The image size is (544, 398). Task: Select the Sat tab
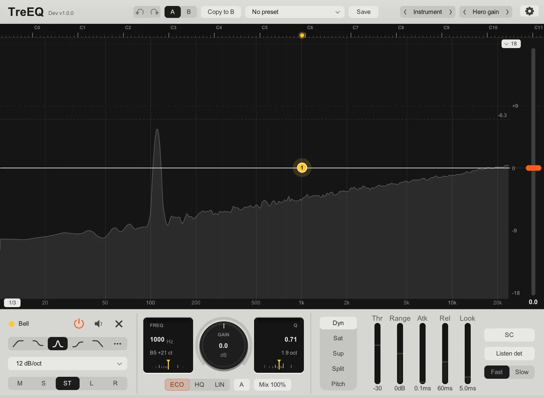338,338
